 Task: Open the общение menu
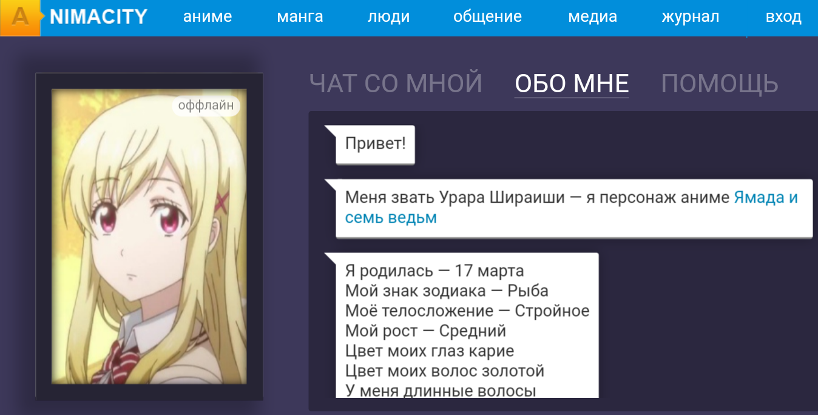pos(487,17)
